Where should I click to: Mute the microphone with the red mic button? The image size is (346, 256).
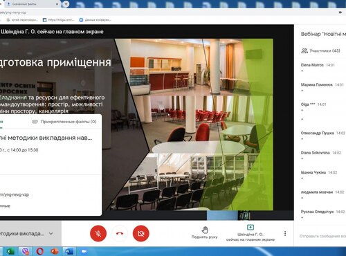click(x=98, y=233)
